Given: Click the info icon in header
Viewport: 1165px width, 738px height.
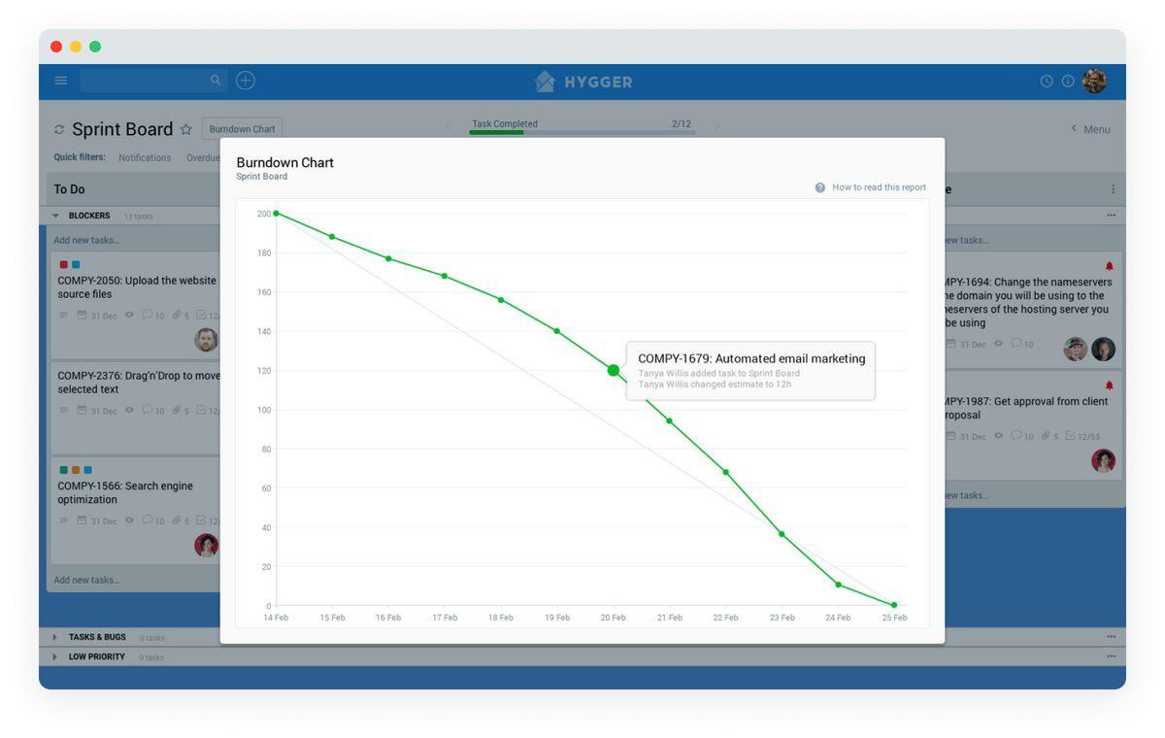Looking at the screenshot, I should coord(1068,82).
